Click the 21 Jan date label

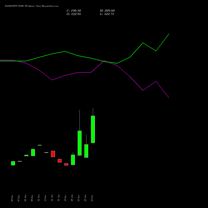tap(79, 198)
